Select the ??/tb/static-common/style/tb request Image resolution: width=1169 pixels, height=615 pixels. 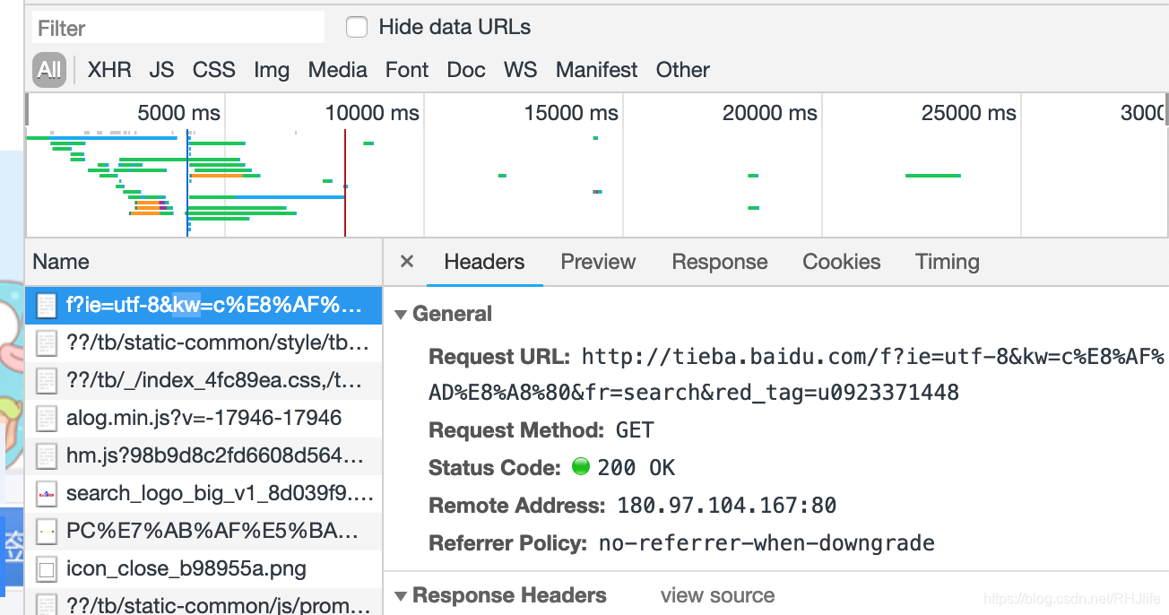coord(203,342)
